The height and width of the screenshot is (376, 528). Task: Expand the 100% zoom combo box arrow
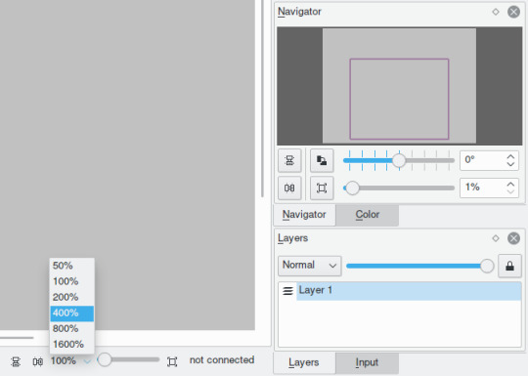[87, 361]
